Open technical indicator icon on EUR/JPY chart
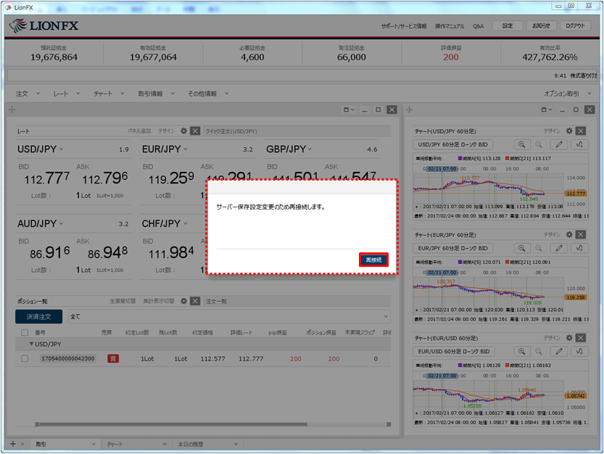Image resolution: width=604 pixels, height=454 pixels. click(579, 248)
